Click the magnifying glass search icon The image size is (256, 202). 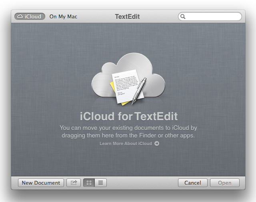pos(183,16)
